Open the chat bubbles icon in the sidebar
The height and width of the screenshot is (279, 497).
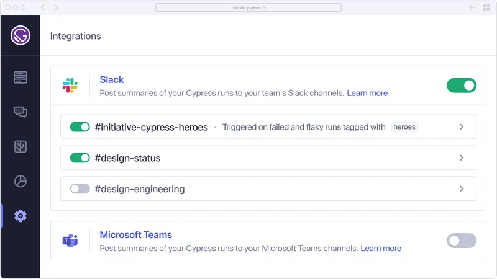coord(21,112)
